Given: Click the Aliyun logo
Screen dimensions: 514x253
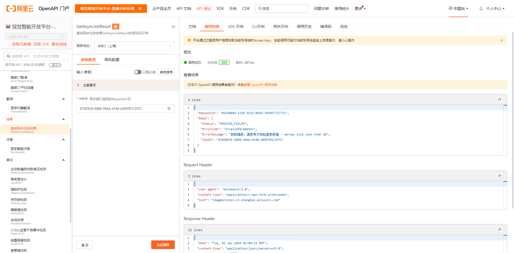Looking at the screenshot, I should (x=20, y=9).
